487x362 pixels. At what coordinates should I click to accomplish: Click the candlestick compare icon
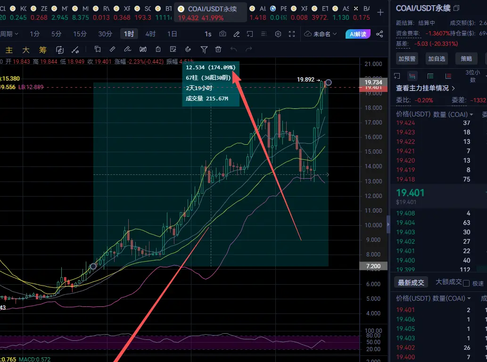pos(143,49)
